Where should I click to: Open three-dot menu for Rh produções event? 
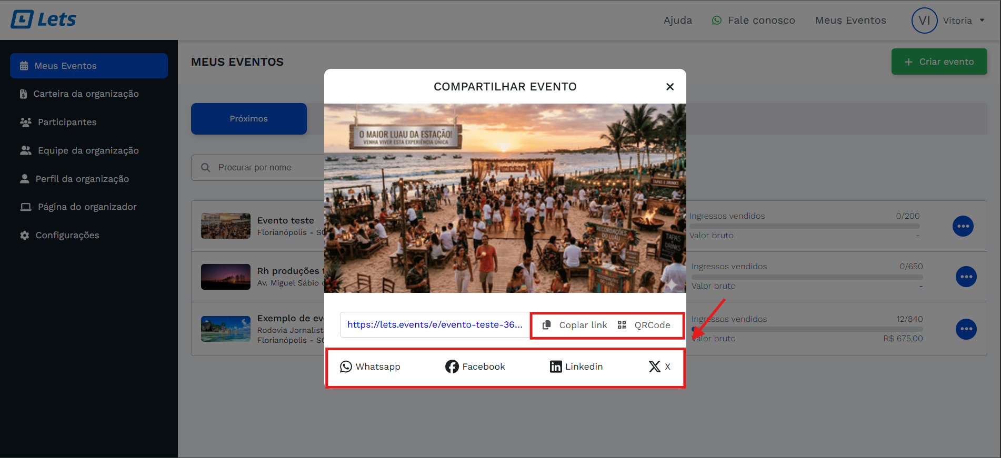pyautogui.click(x=966, y=277)
